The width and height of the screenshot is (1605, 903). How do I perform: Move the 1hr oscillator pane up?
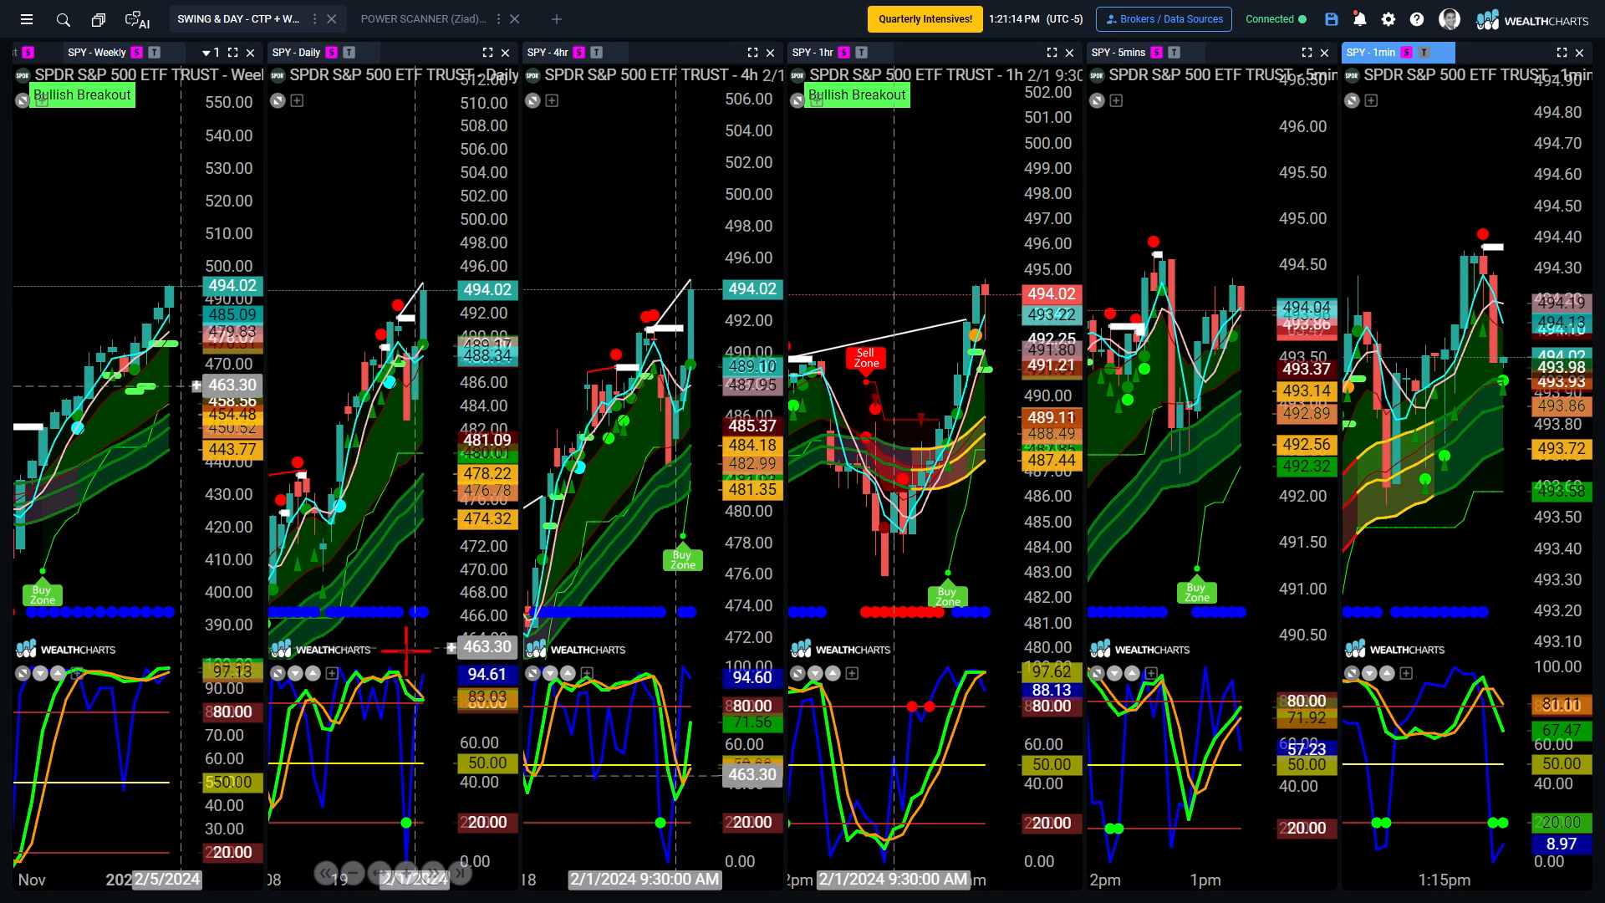(x=833, y=673)
